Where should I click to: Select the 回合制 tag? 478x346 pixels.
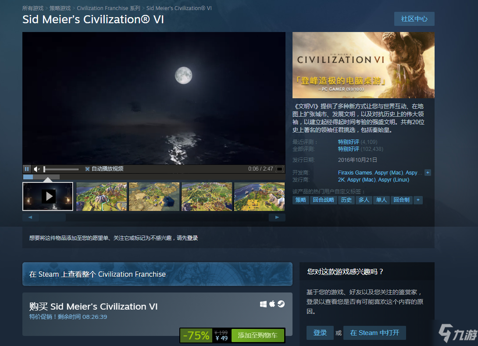[402, 200]
